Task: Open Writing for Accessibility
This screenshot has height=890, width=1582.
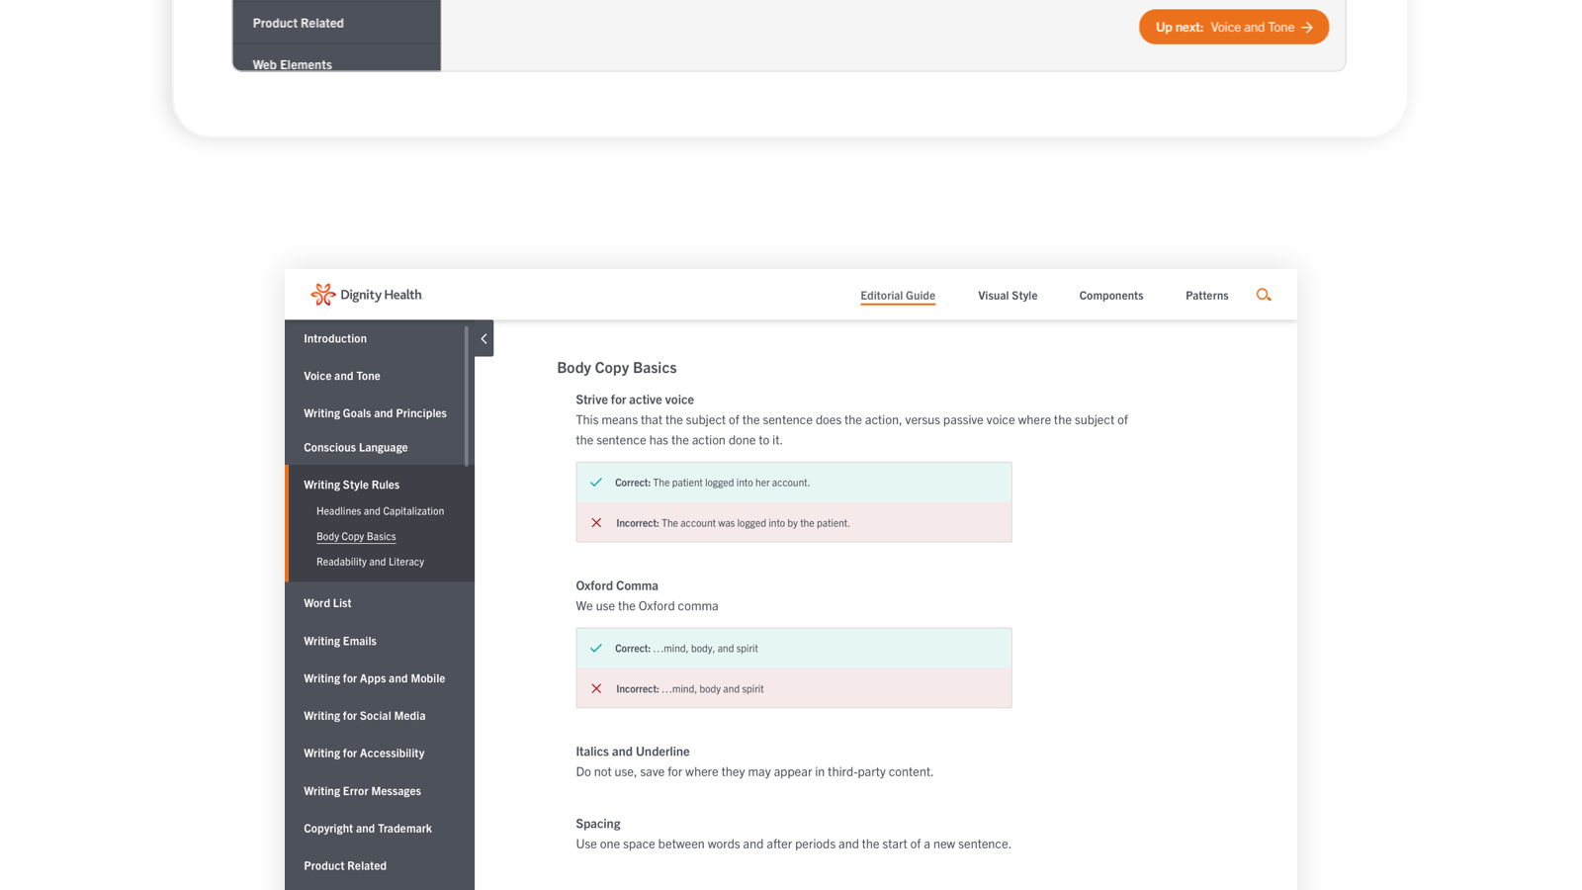Action: click(x=364, y=754)
